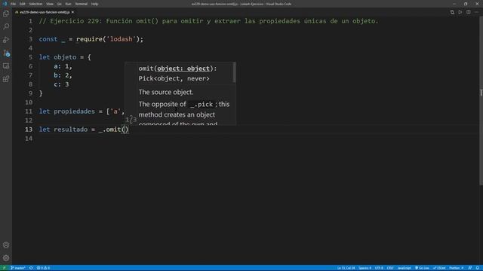This screenshot has width=483, height=271.
Task: Open the editor More Actions ellipsis
Action: (x=476, y=12)
